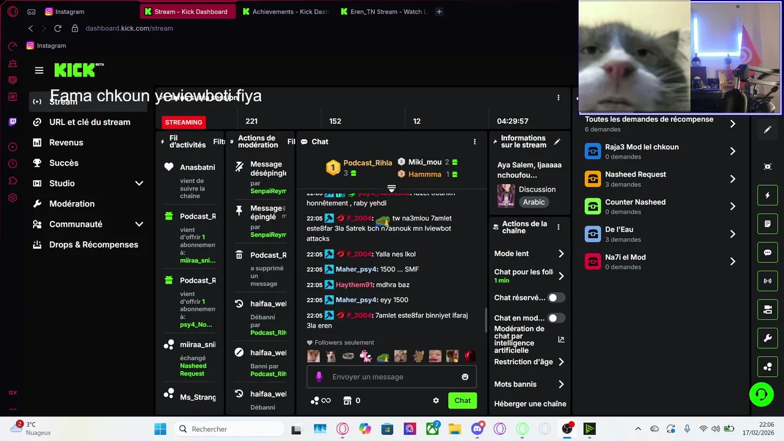This screenshot has height=441, width=784.
Task: Open the emoji picker in the message box
Action: tap(465, 377)
